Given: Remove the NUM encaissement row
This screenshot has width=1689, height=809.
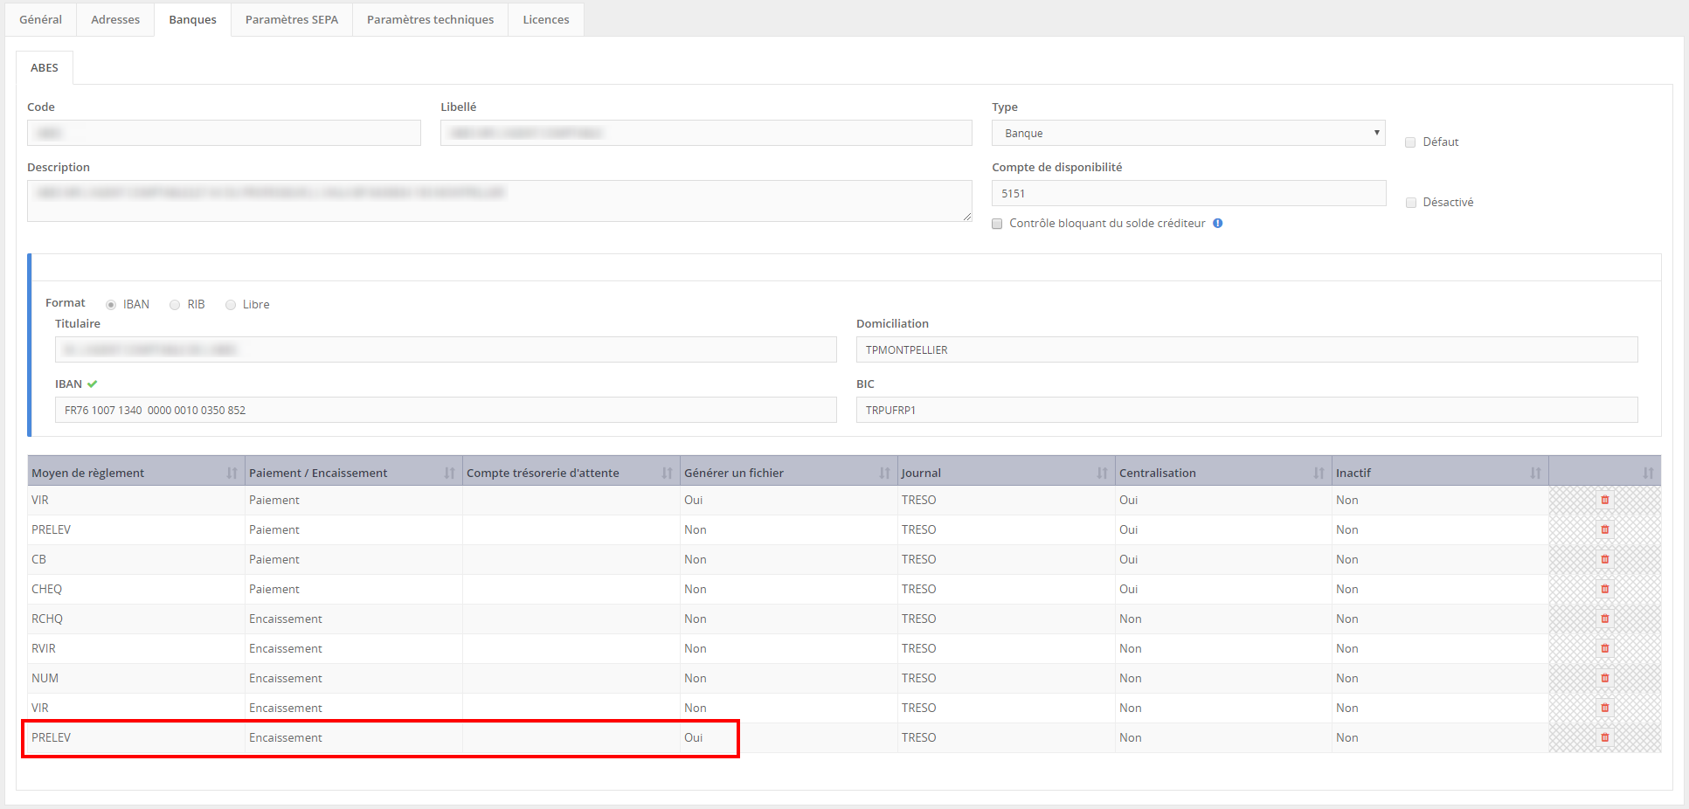Looking at the screenshot, I should pos(1604,678).
